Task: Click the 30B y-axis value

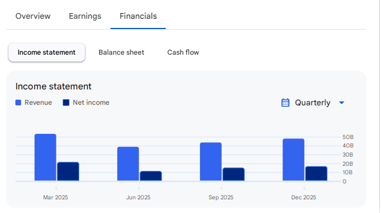Action: pyautogui.click(x=348, y=155)
